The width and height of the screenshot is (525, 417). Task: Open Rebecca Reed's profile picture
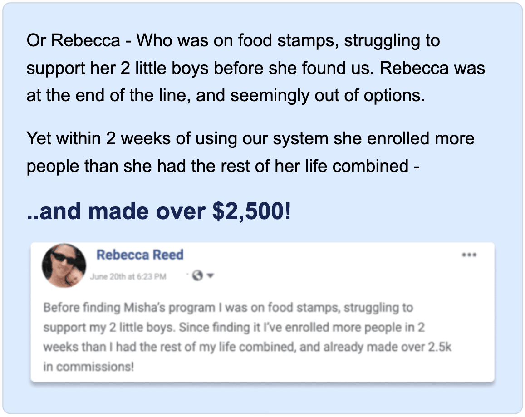pyautogui.click(x=64, y=265)
